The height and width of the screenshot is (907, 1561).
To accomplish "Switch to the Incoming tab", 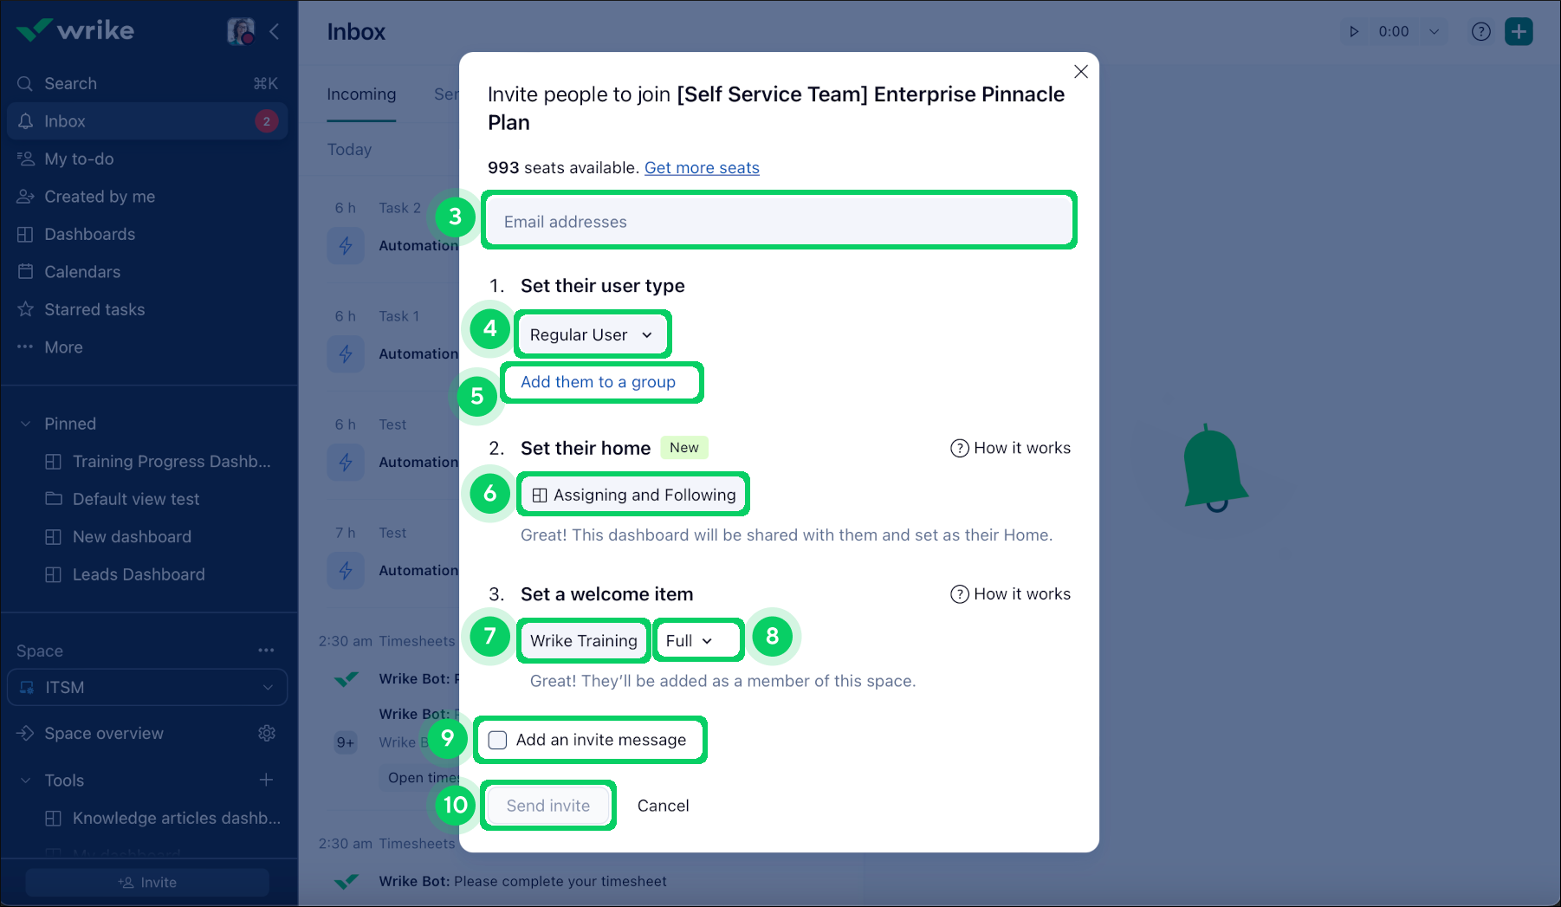I will coord(361,94).
